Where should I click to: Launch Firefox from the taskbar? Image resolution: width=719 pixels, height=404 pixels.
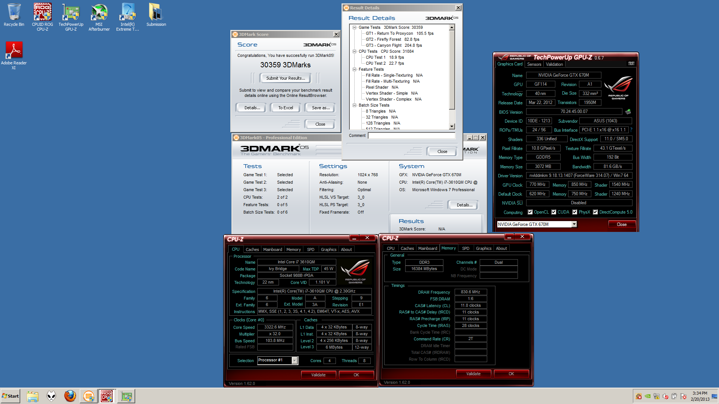pos(70,396)
